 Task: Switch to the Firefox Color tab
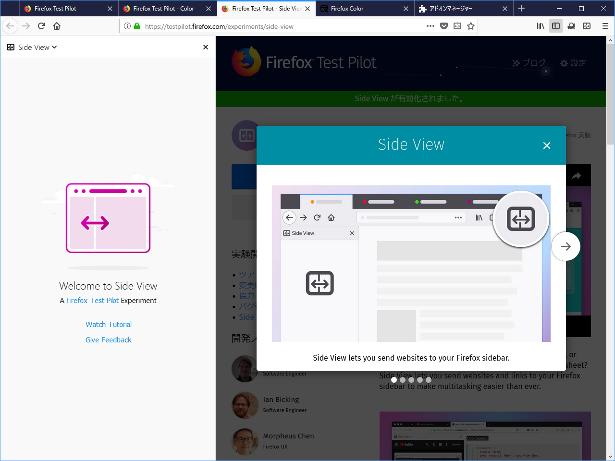(x=365, y=9)
